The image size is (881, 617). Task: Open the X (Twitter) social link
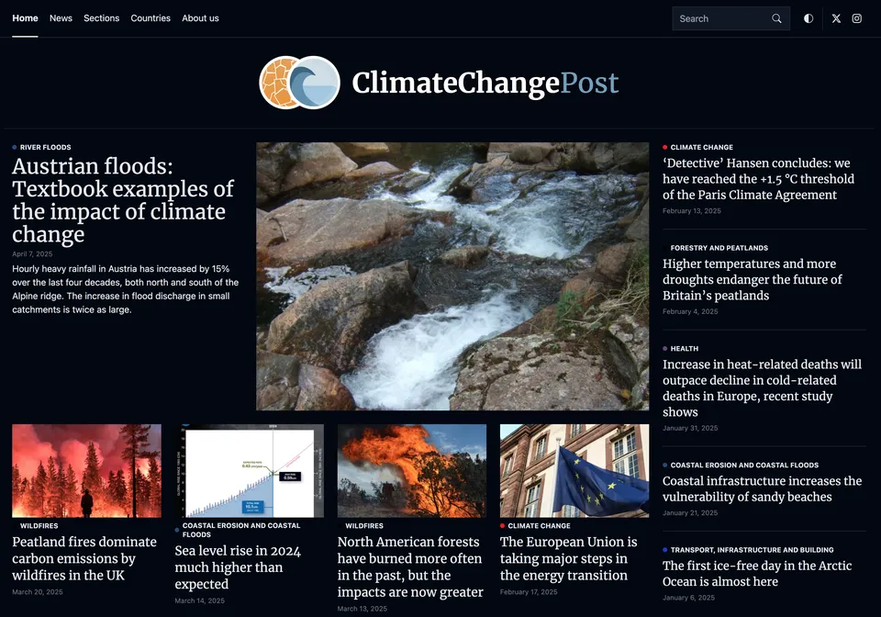[836, 18]
